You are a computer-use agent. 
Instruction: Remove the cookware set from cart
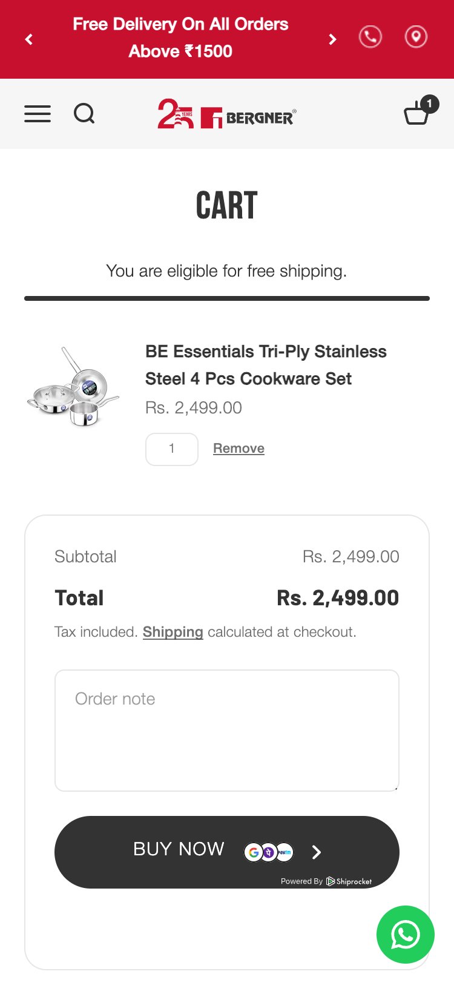pos(238,448)
